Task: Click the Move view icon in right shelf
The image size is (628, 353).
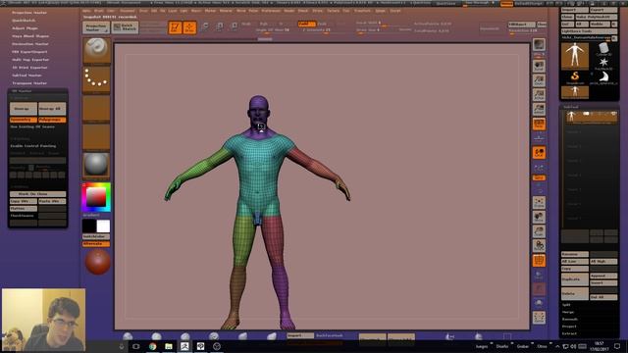Action: coord(539,217)
